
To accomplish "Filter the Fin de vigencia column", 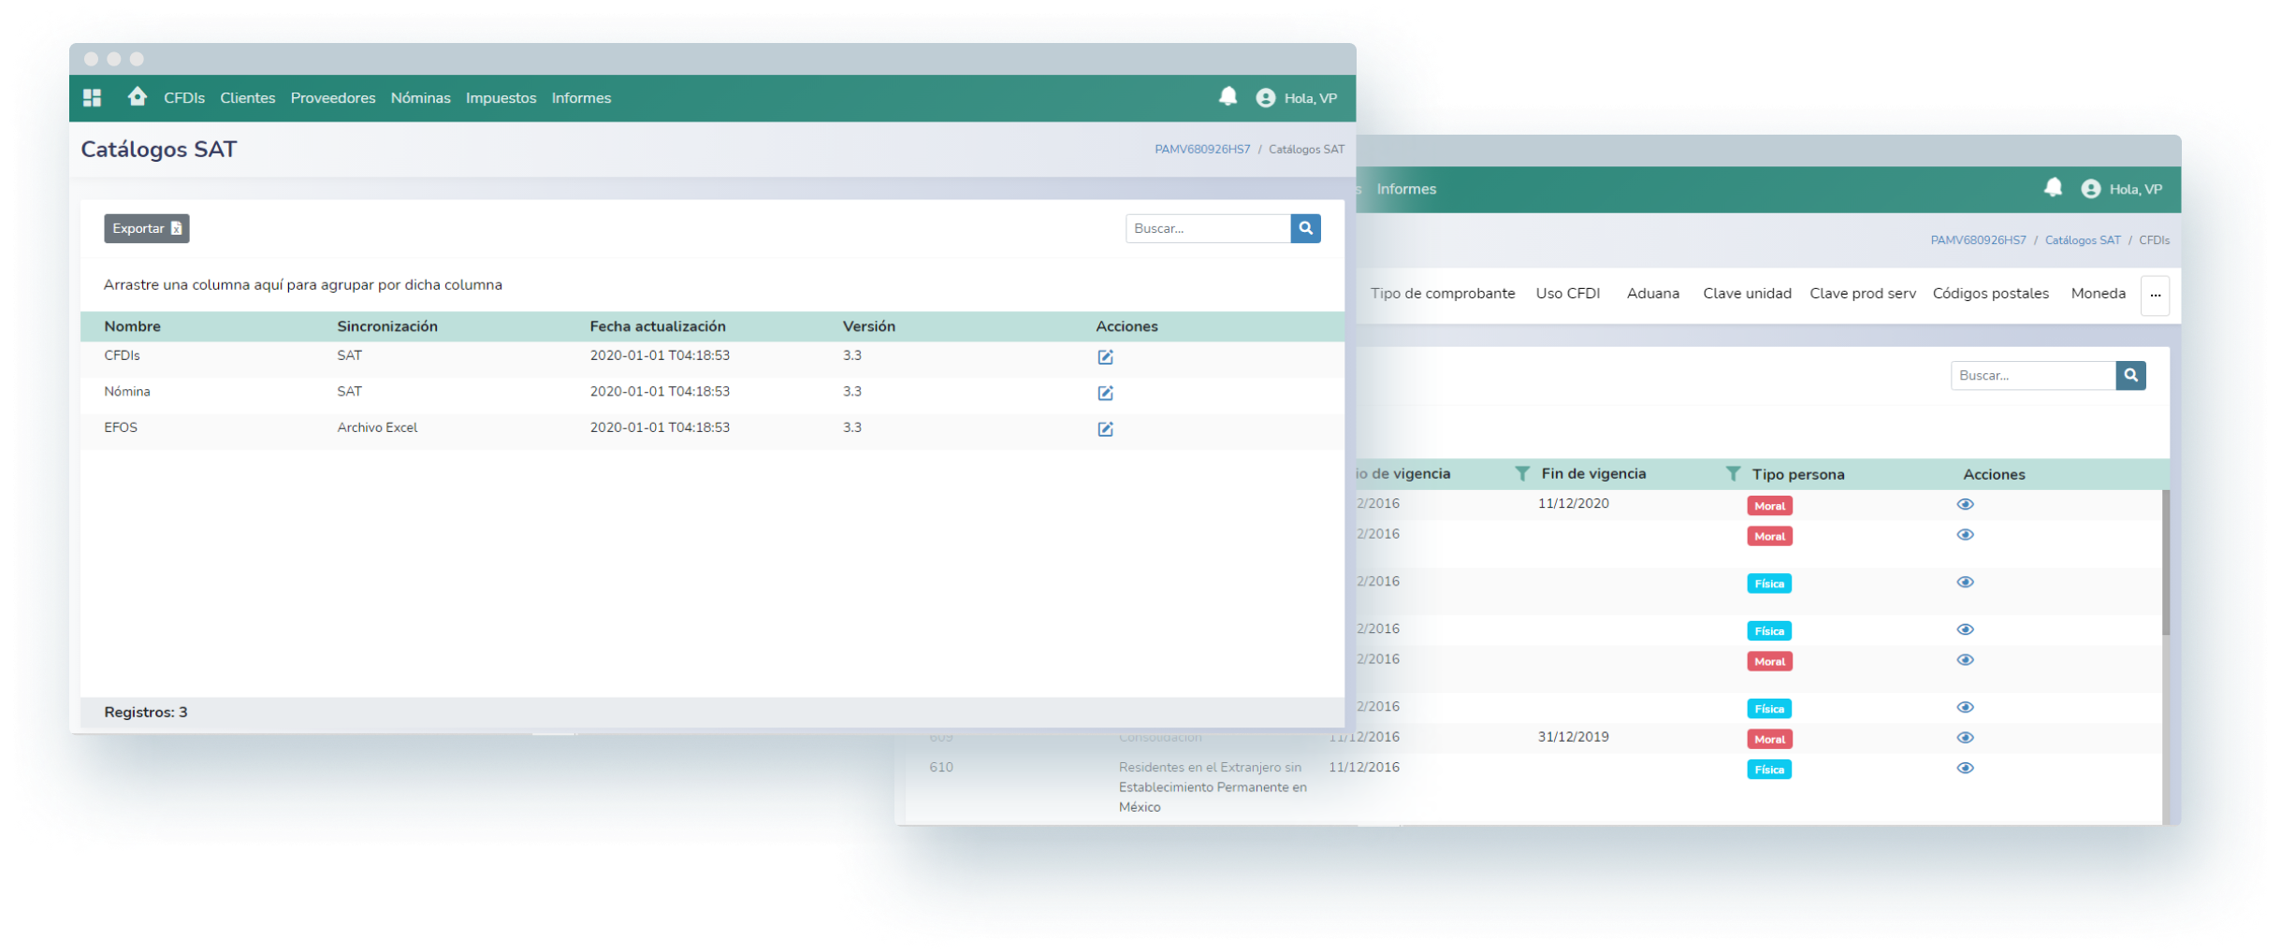I will coord(1522,474).
